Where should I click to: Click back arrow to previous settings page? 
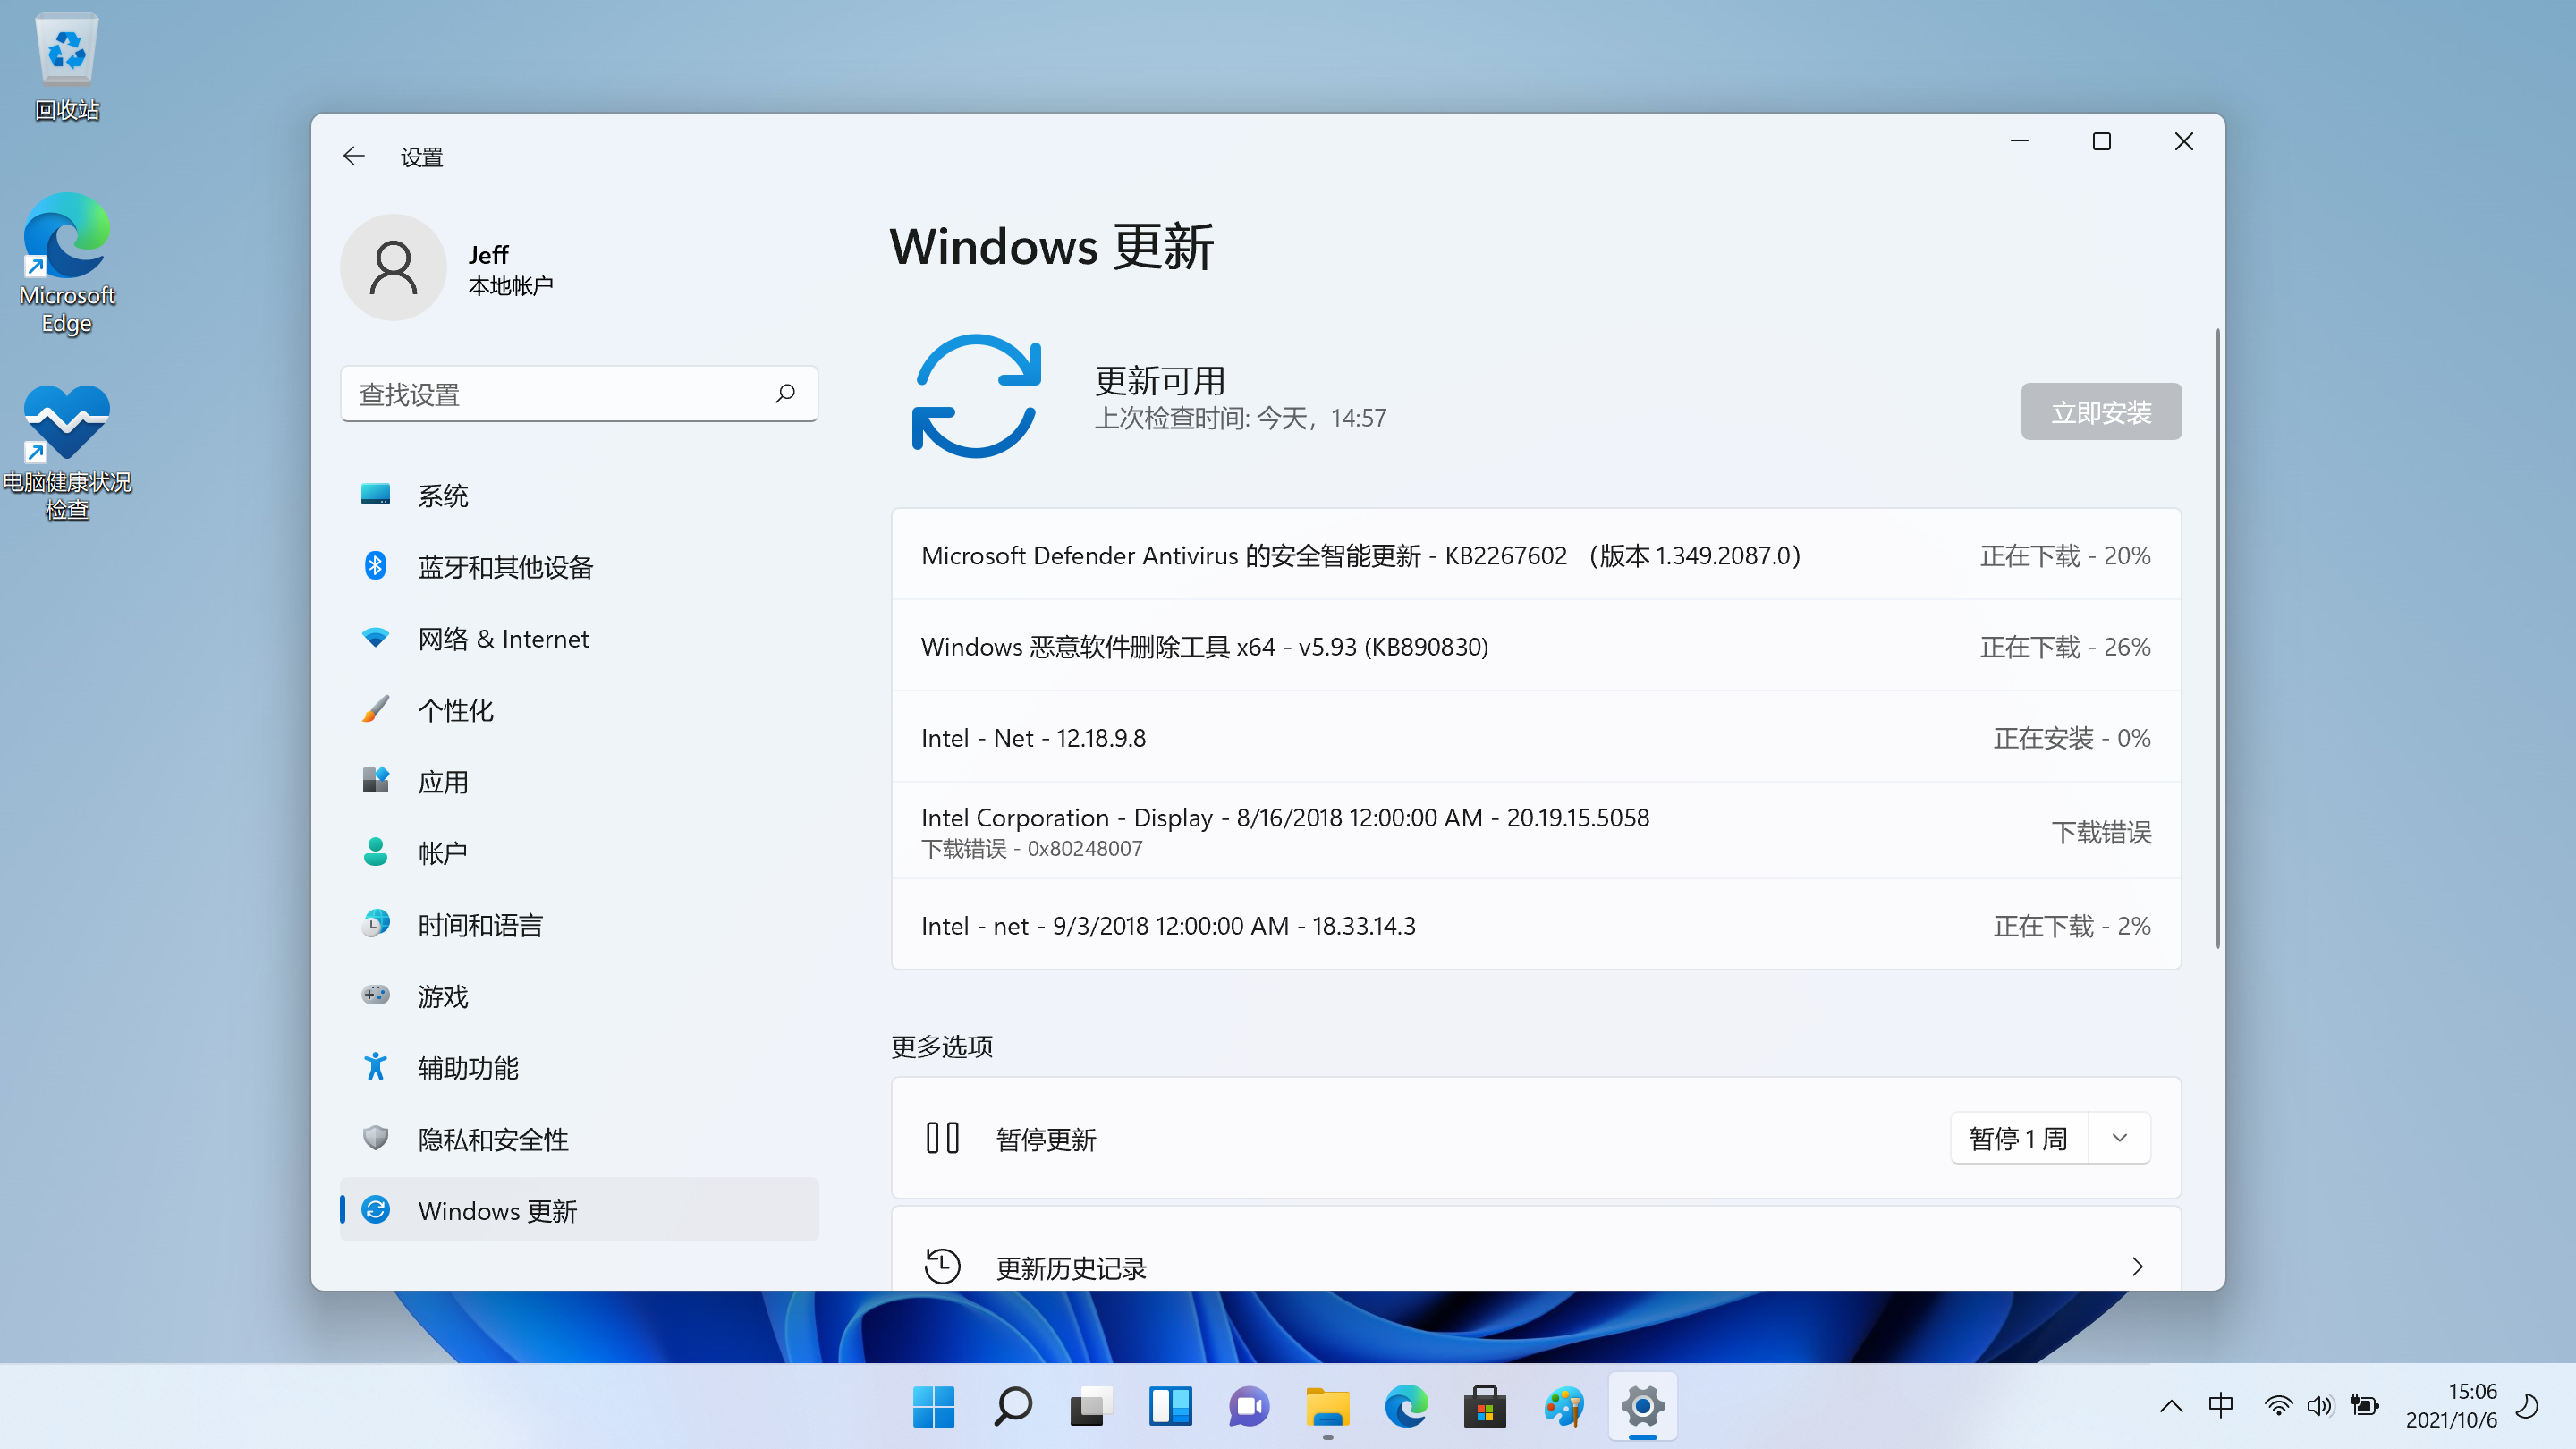pyautogui.click(x=354, y=156)
